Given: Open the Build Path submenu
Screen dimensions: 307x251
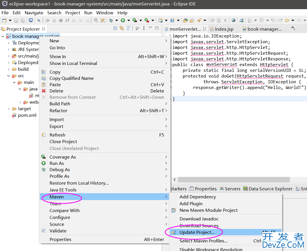Looking at the screenshot, I should click(104, 104).
